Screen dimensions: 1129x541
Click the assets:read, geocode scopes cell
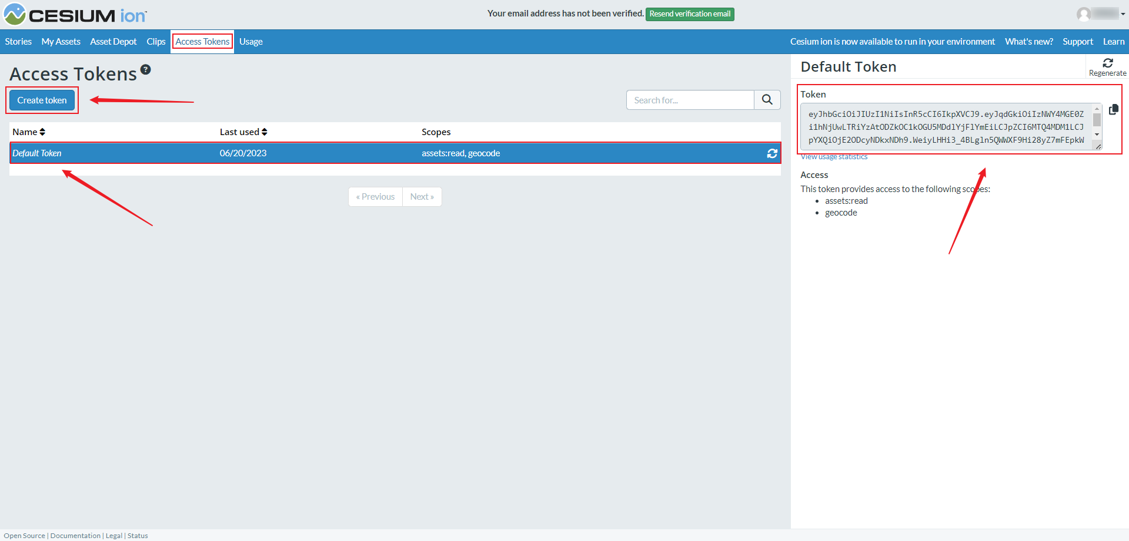click(461, 153)
